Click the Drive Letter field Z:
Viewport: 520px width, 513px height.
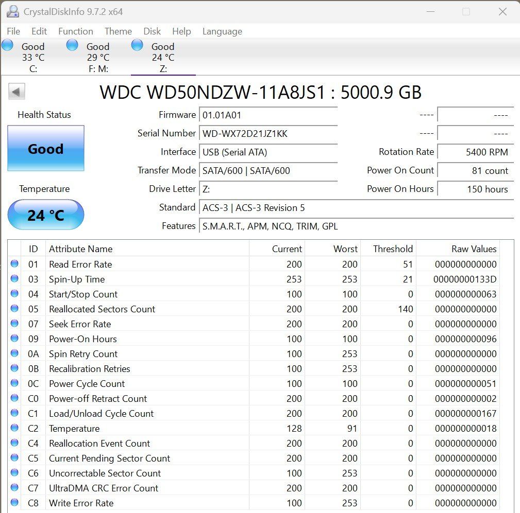[269, 189]
